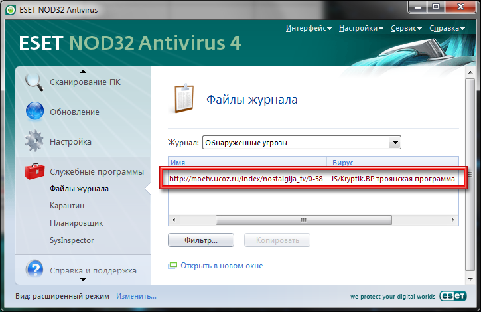Click the Копировать button

coord(277,240)
